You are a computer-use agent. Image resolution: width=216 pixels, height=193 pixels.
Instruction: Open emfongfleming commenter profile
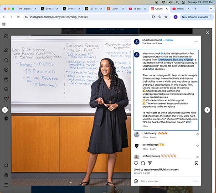pos(151,156)
